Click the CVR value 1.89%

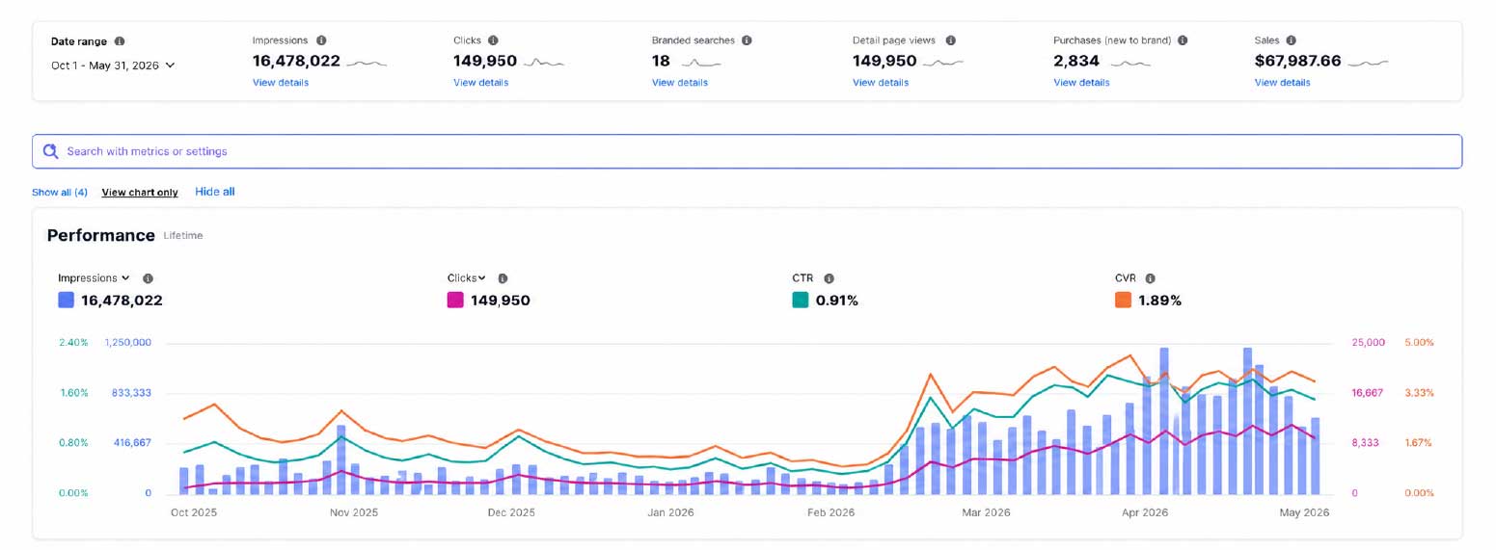(1160, 301)
